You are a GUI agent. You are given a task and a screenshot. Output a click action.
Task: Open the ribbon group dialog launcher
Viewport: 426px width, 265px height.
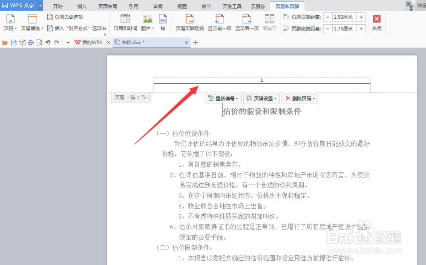point(105,34)
